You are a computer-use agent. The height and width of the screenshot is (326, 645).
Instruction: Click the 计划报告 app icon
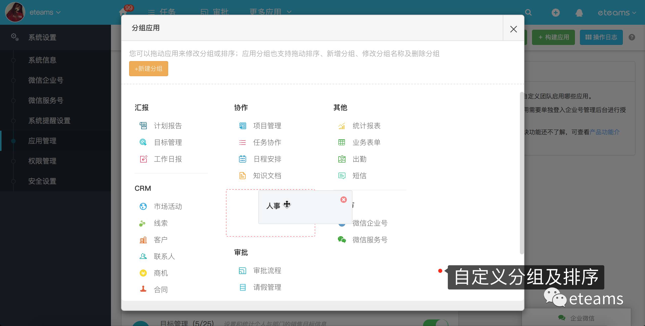pyautogui.click(x=143, y=126)
